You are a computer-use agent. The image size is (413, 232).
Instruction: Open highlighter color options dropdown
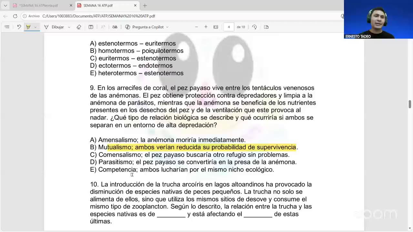tap(35, 27)
